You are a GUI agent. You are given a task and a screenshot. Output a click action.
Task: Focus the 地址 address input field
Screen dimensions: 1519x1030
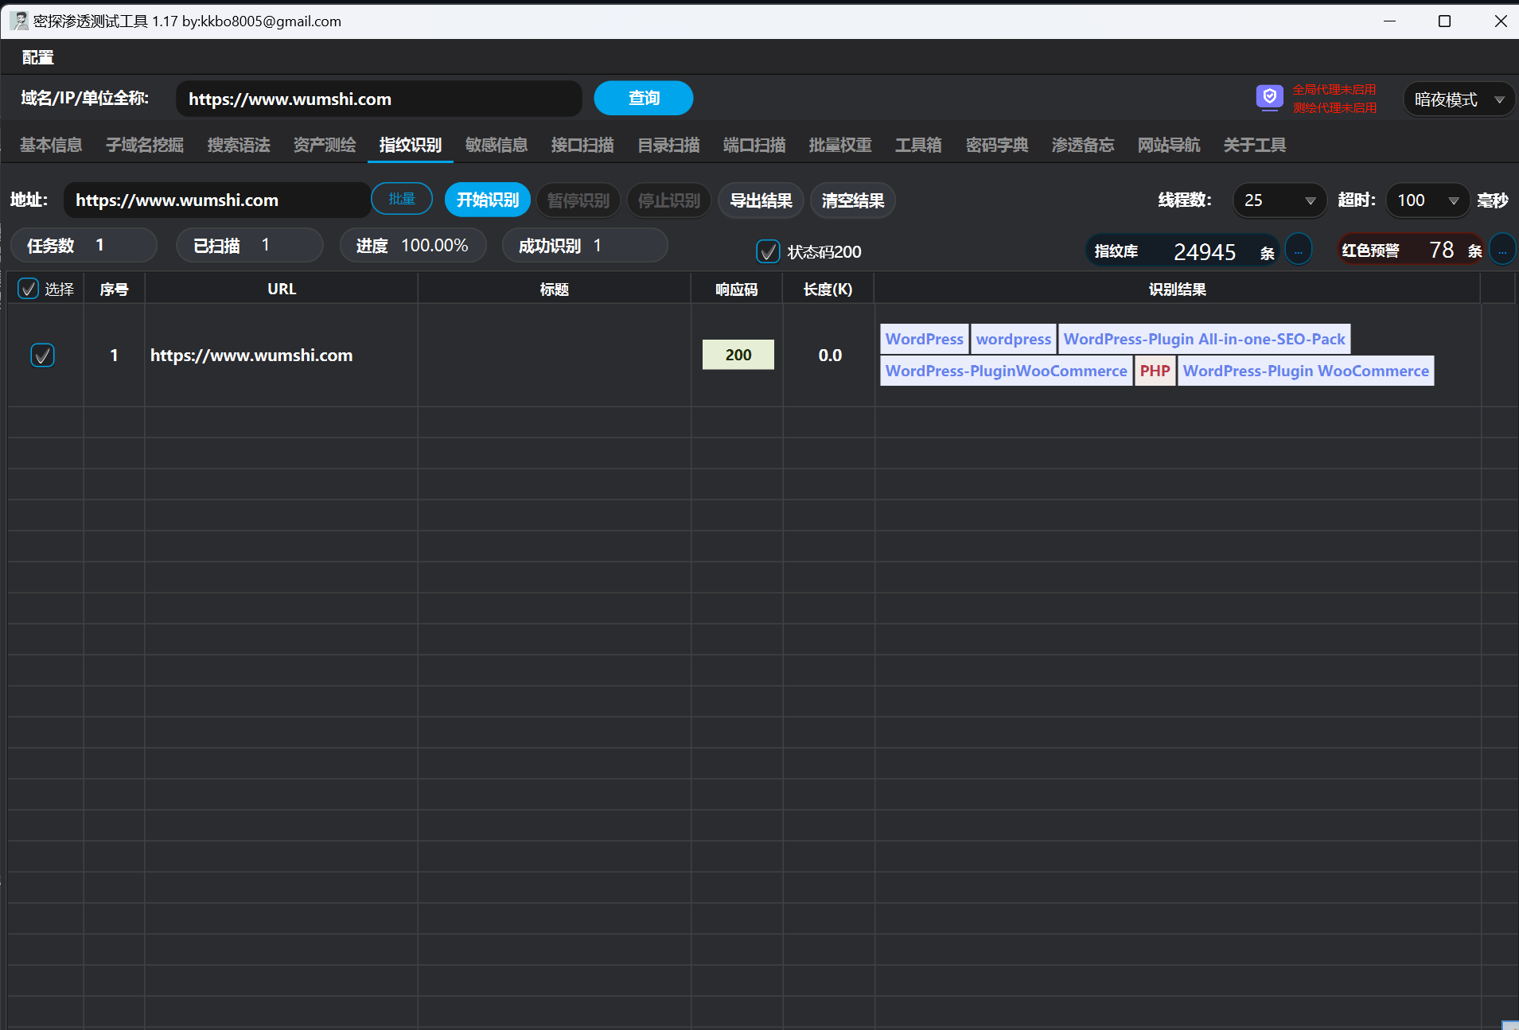click(216, 200)
